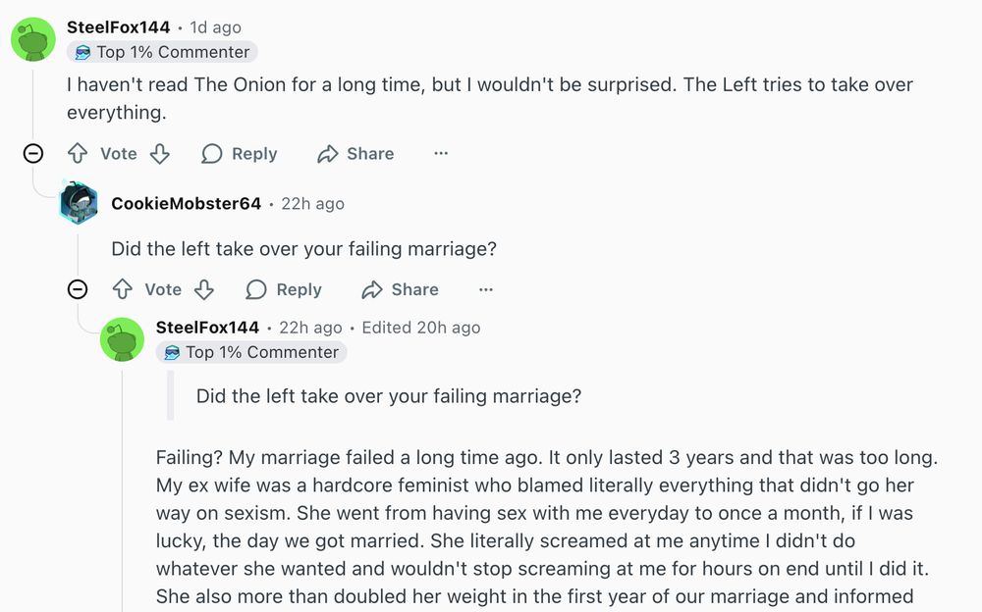The height and width of the screenshot is (612, 982).
Task: Share CookieMobster64's comment
Action: [400, 289]
